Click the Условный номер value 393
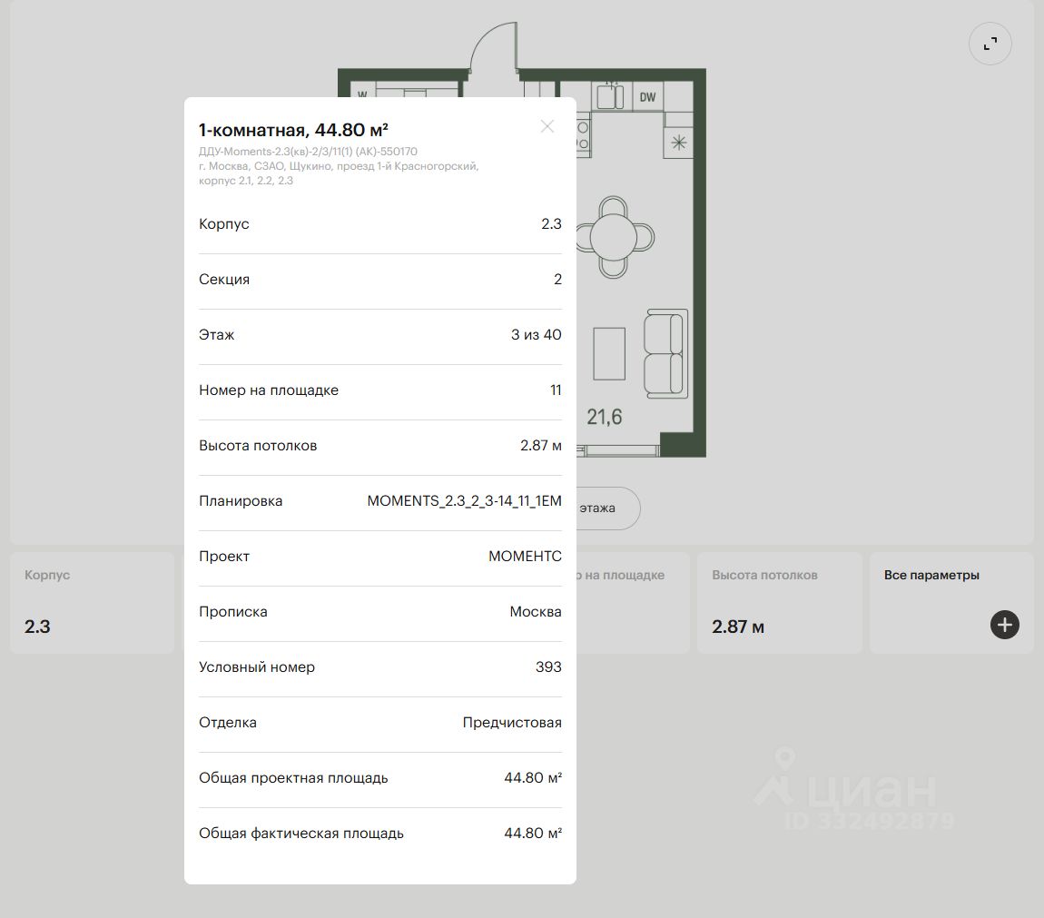 click(548, 666)
